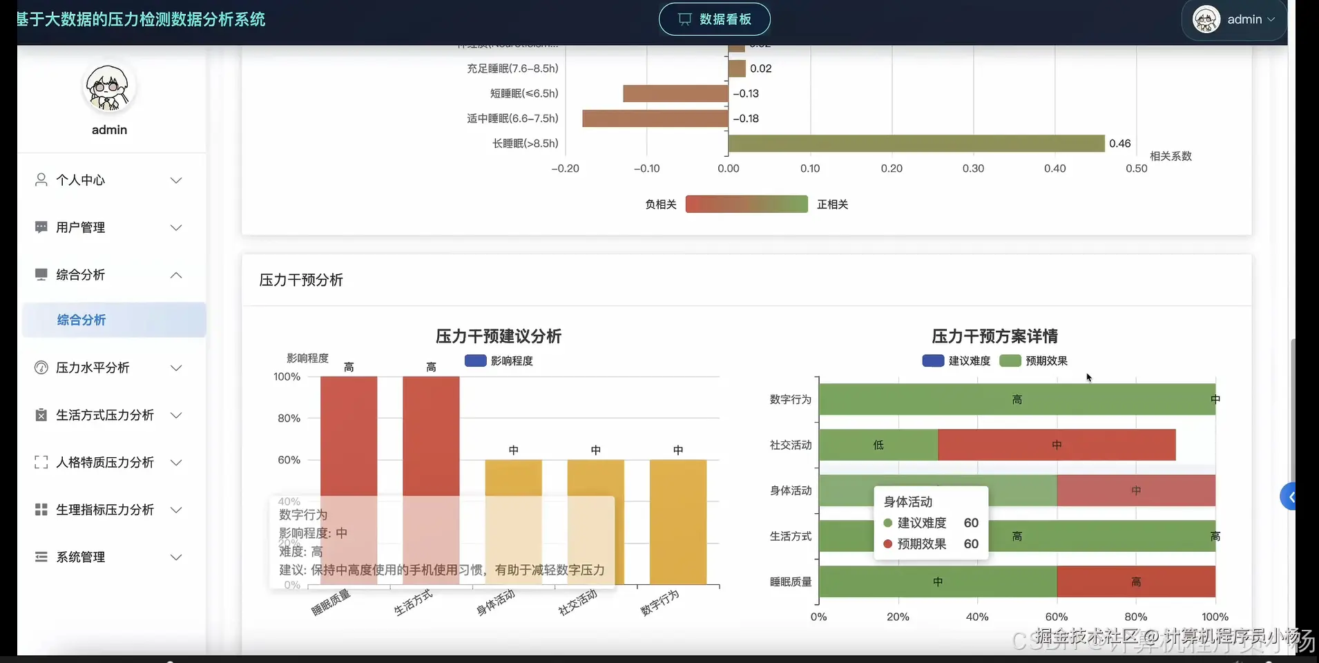Click the 长睡眠(>8.5h) 0.46 correlation bar

pos(916,144)
